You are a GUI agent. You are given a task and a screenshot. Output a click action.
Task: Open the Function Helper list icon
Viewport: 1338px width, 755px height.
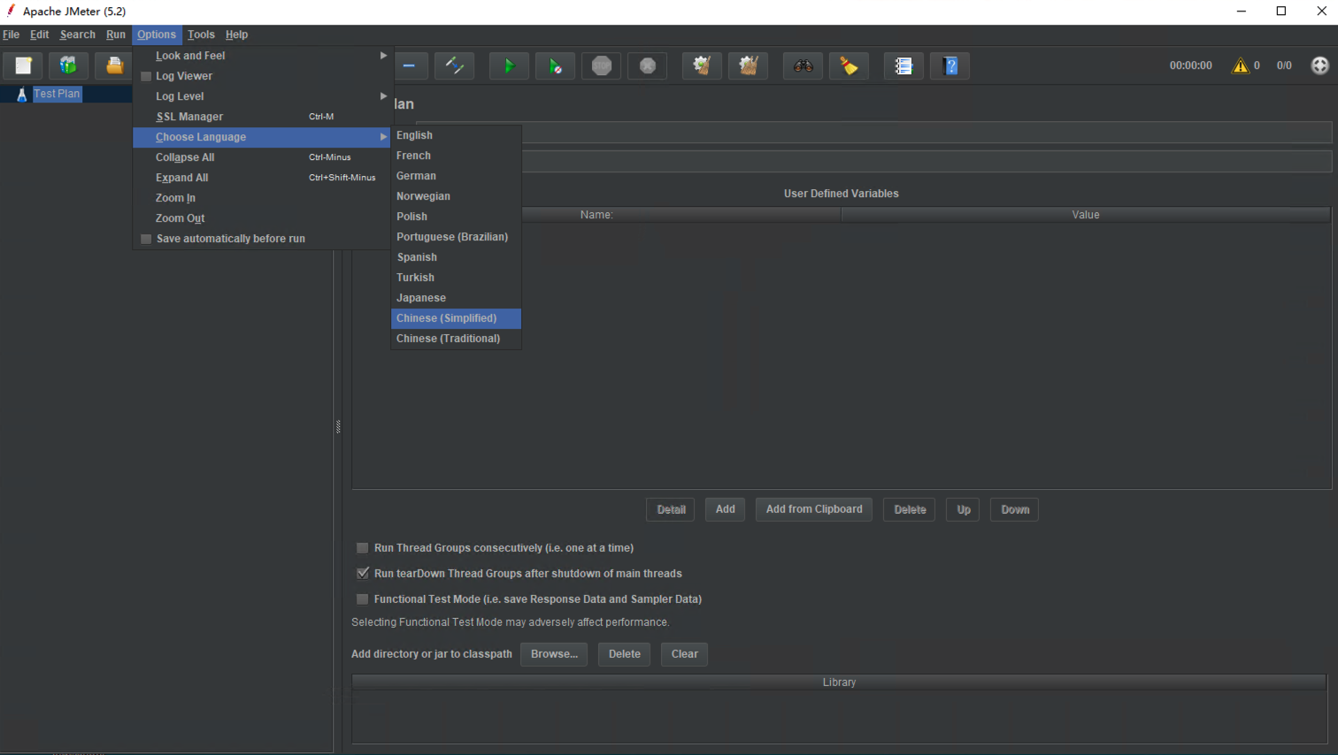904,66
